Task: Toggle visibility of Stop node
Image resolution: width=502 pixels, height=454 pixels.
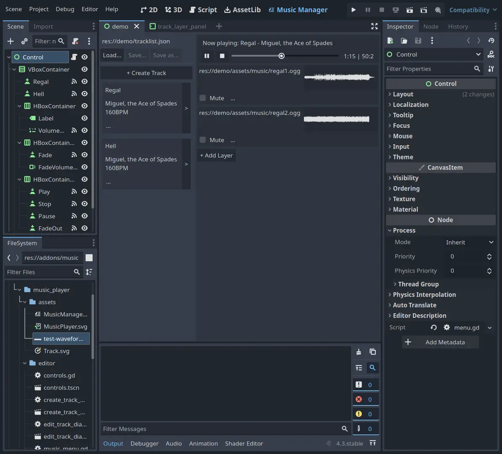Action: click(x=85, y=203)
